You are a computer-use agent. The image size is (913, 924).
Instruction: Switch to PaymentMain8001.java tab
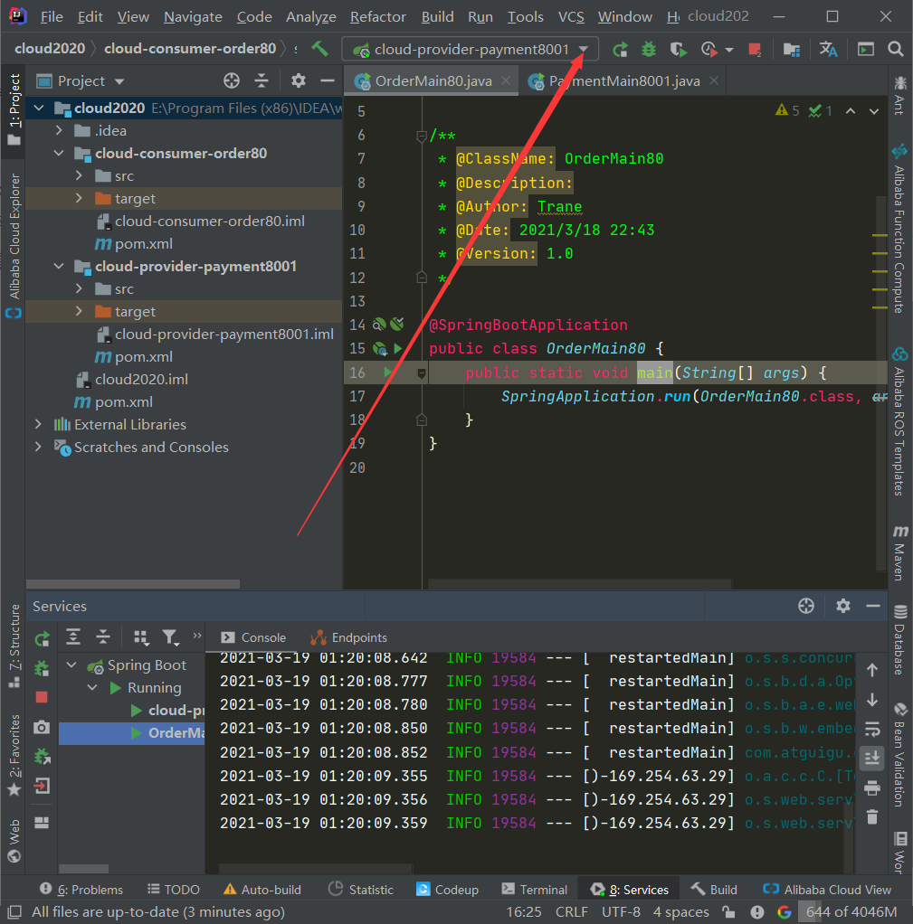(624, 80)
